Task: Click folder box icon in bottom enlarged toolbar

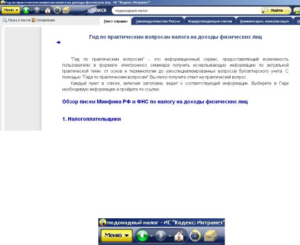Action: point(211,236)
